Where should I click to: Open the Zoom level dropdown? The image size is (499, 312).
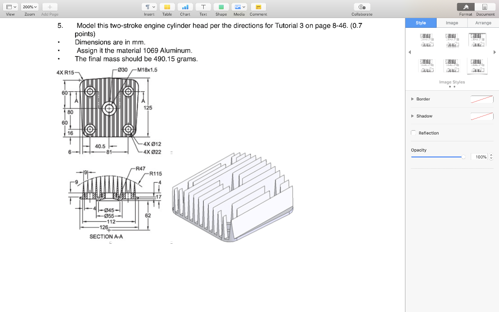[x=29, y=6]
